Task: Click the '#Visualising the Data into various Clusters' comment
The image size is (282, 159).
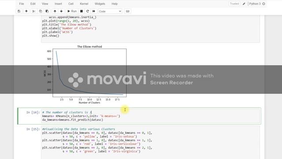Action: [78, 129]
